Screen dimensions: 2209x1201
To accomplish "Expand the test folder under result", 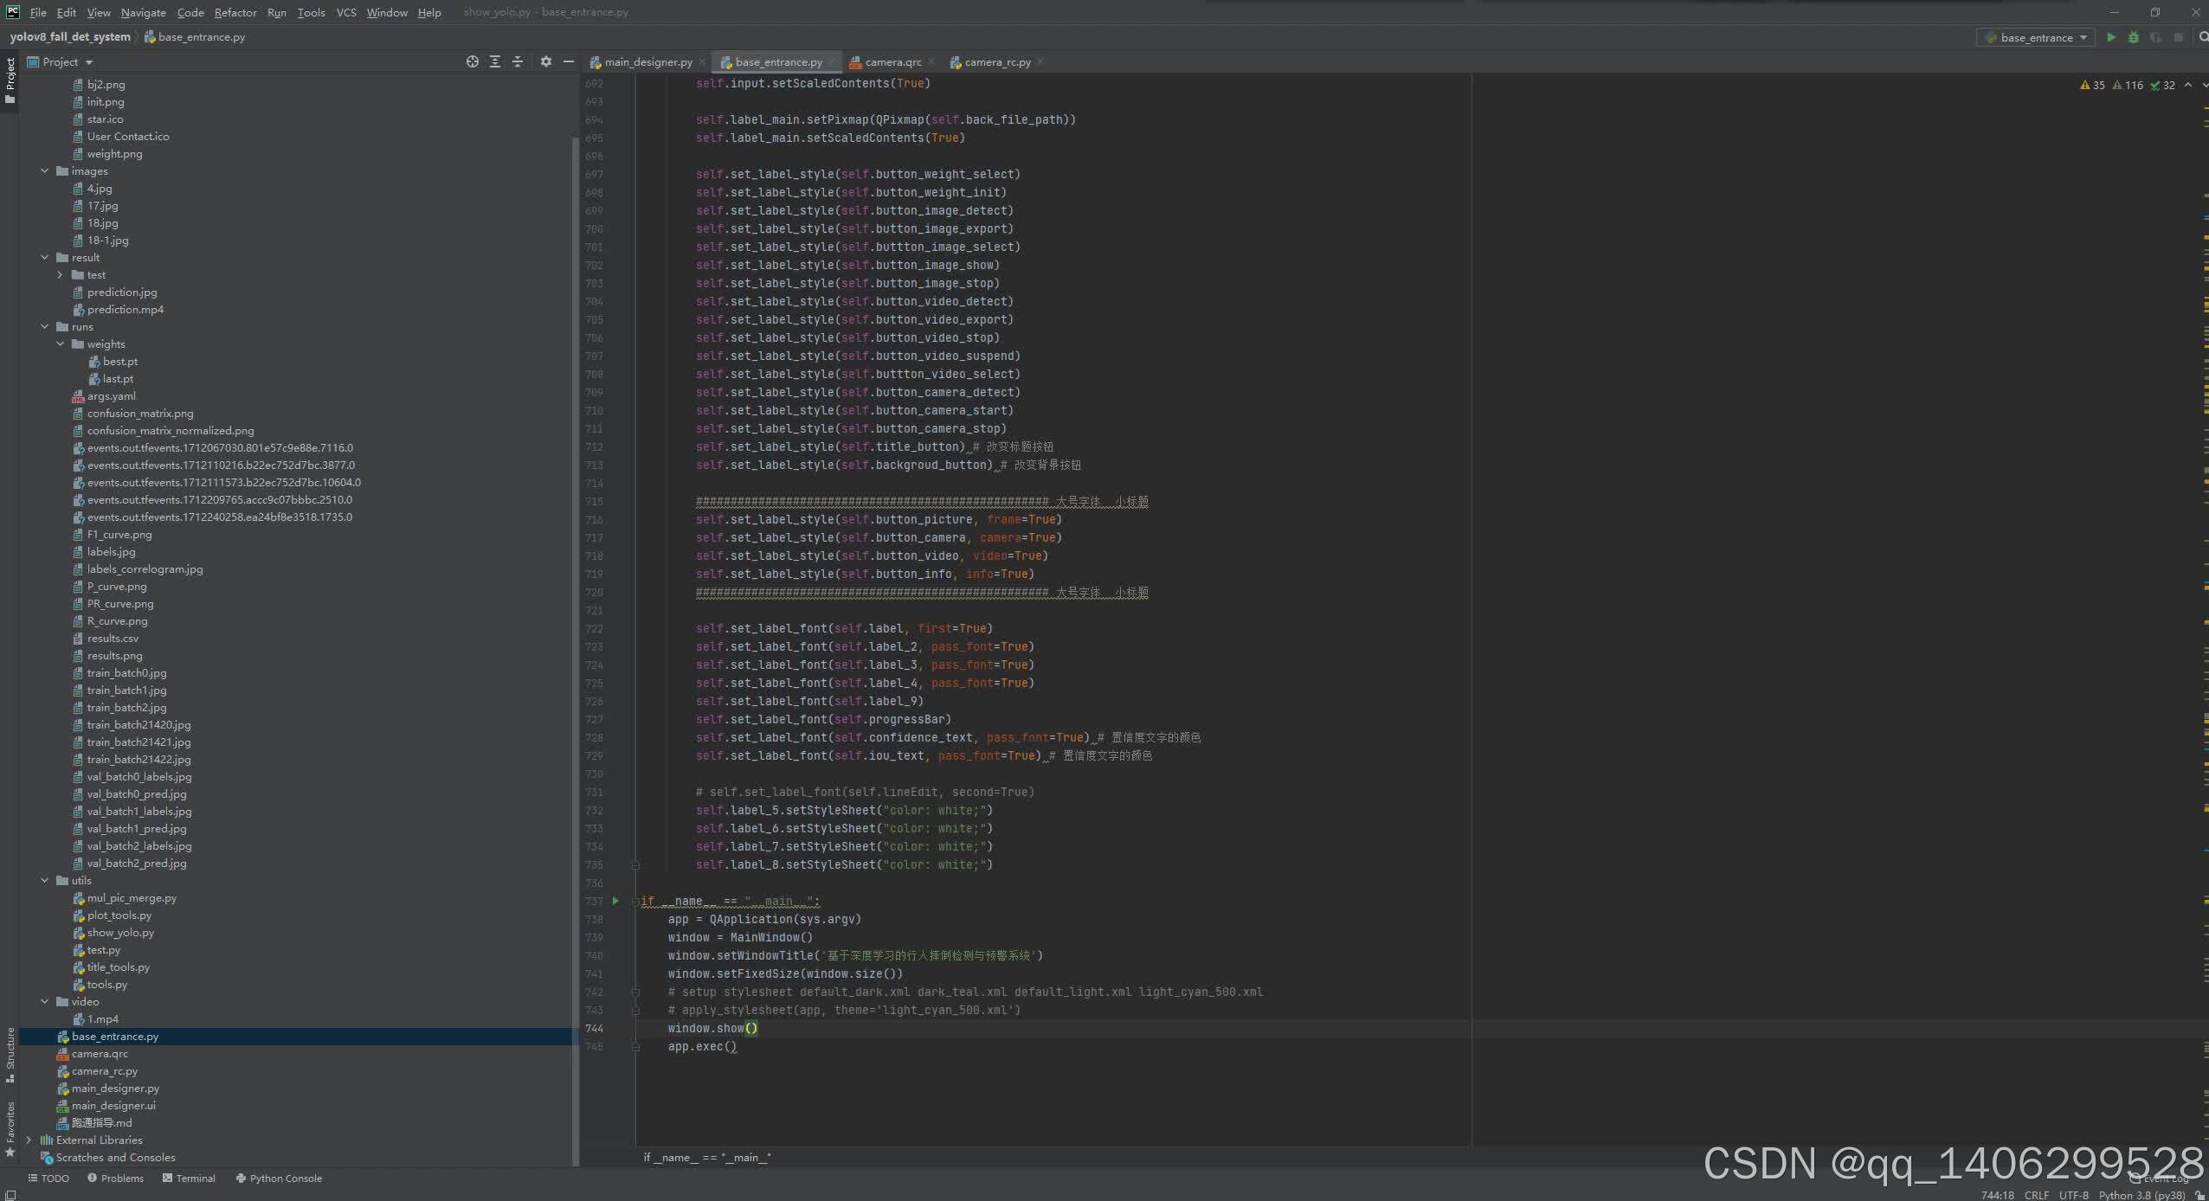I will point(61,275).
